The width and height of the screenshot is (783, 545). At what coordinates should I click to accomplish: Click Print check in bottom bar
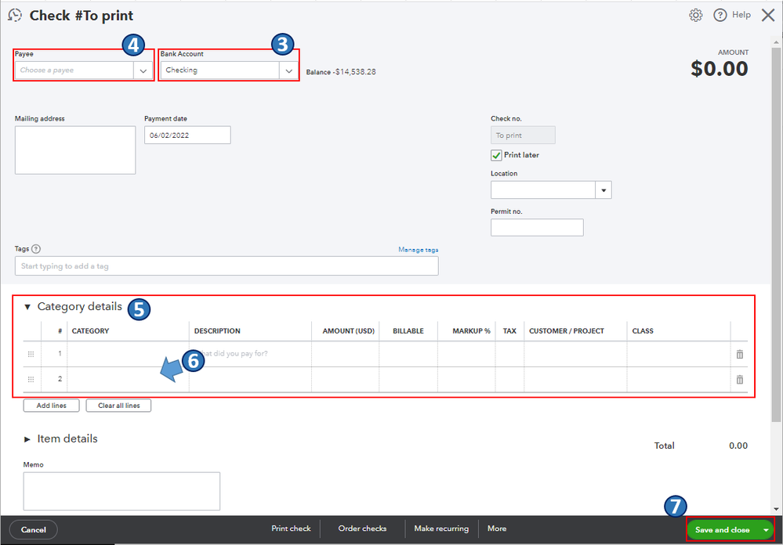point(291,529)
